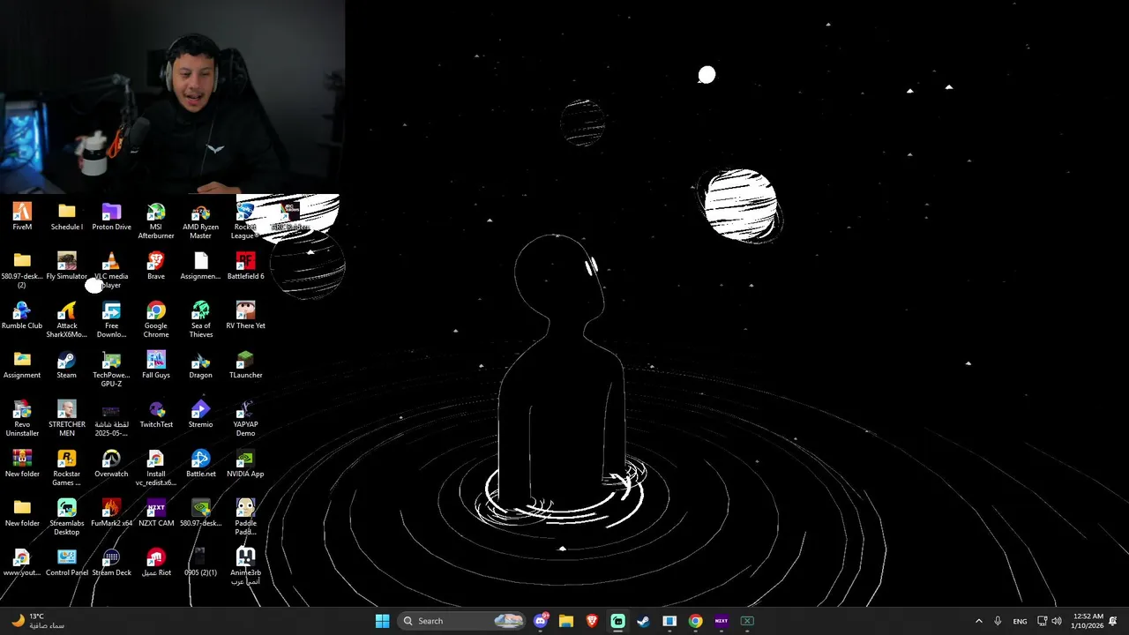Open the ARC Raiders shortcut

pyautogui.click(x=290, y=217)
